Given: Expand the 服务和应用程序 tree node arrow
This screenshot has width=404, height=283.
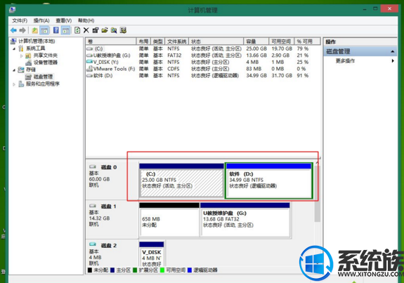Looking at the screenshot, I should (x=14, y=84).
